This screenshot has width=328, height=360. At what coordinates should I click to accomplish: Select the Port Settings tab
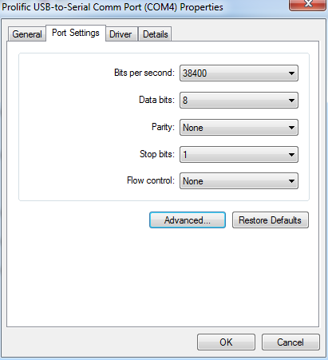pyautogui.click(x=76, y=33)
